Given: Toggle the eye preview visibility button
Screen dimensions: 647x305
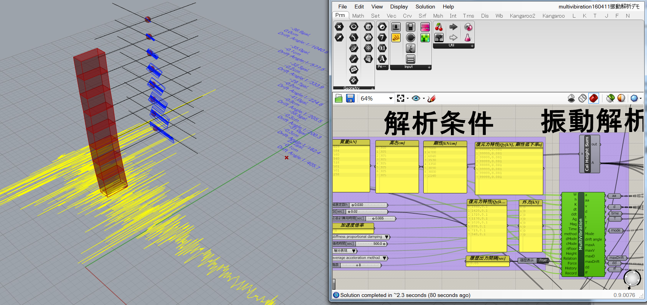Looking at the screenshot, I should [416, 99].
